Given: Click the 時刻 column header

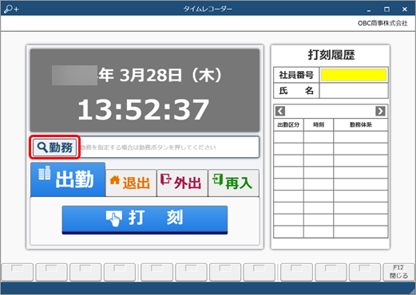Looking at the screenshot, I should 319,124.
